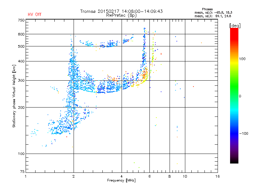Click the x-axis label '16'
This screenshot has height=192, width=256.
pyautogui.click(x=218, y=176)
